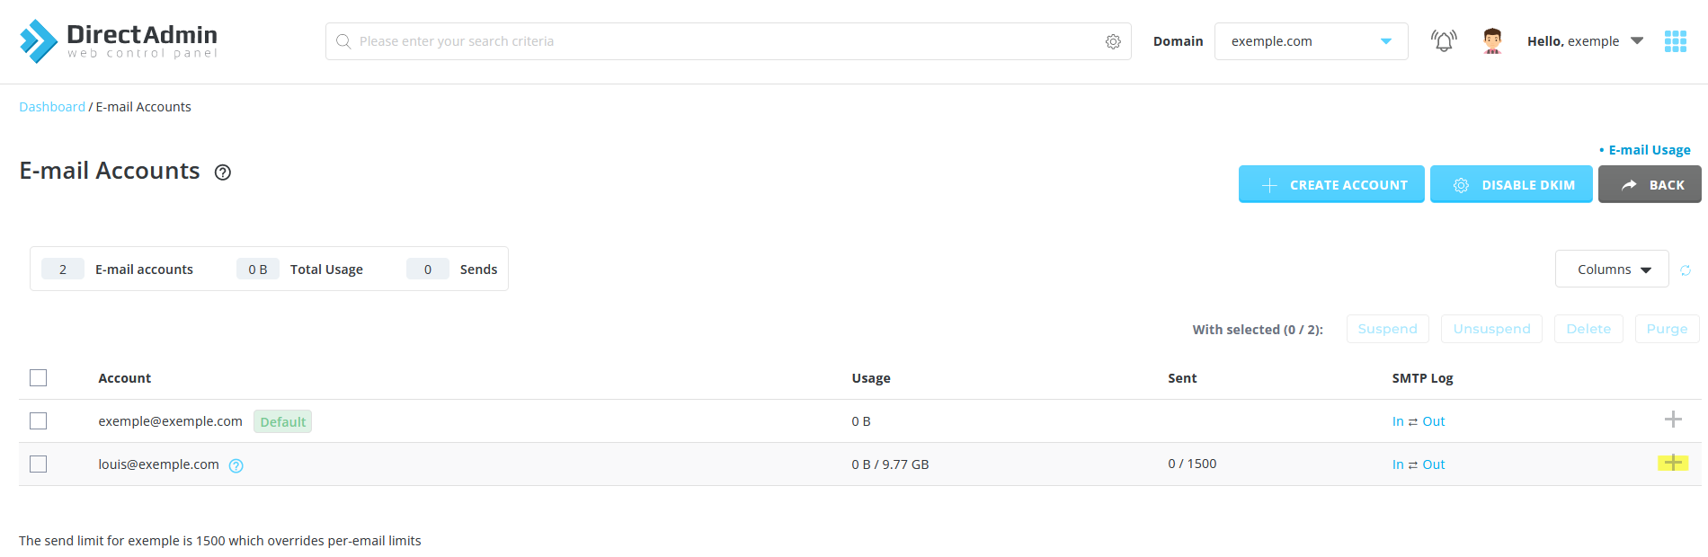Screen dimensions: 1708x557
Task: Open search settings gear icon
Action: pyautogui.click(x=1113, y=41)
